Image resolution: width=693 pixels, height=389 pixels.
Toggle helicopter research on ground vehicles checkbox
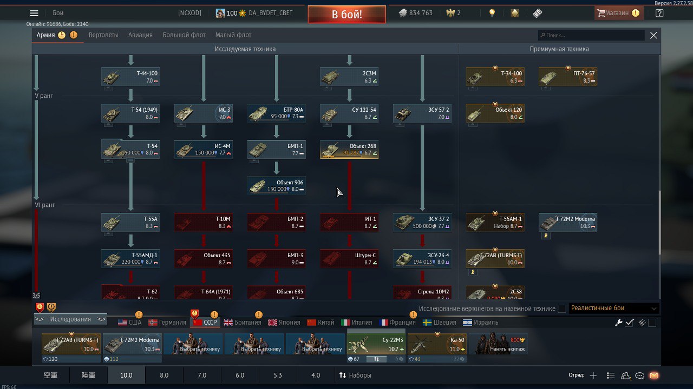[x=562, y=308]
